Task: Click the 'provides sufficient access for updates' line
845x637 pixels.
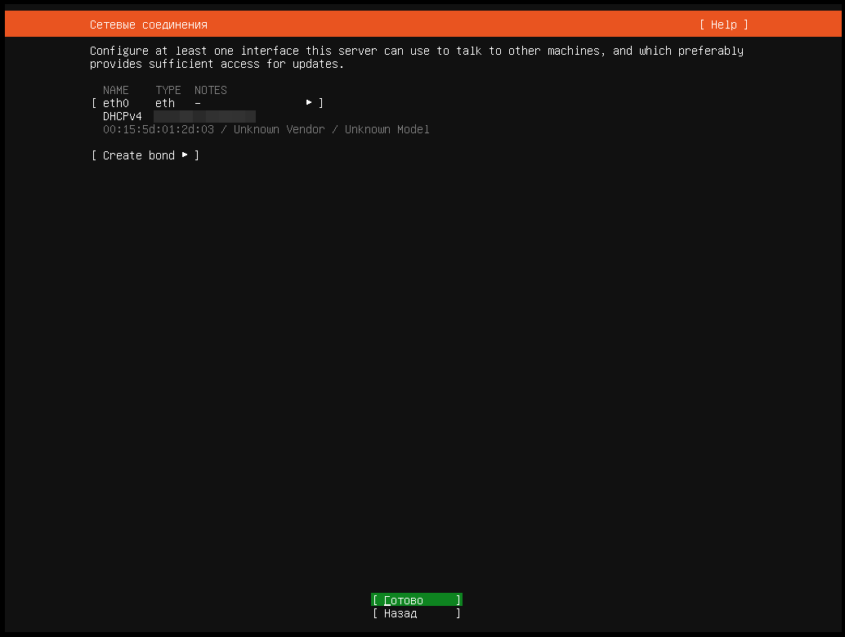Action: (x=217, y=64)
